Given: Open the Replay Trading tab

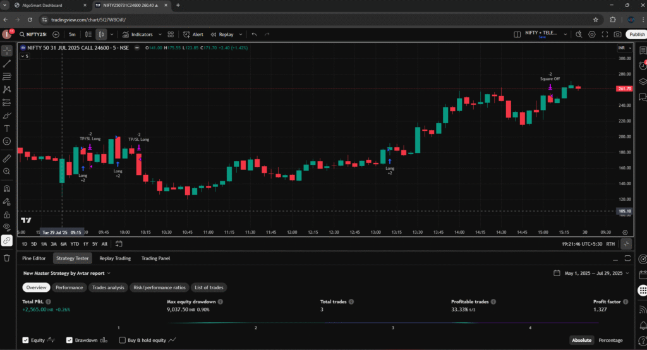Looking at the screenshot, I should pyautogui.click(x=115, y=258).
